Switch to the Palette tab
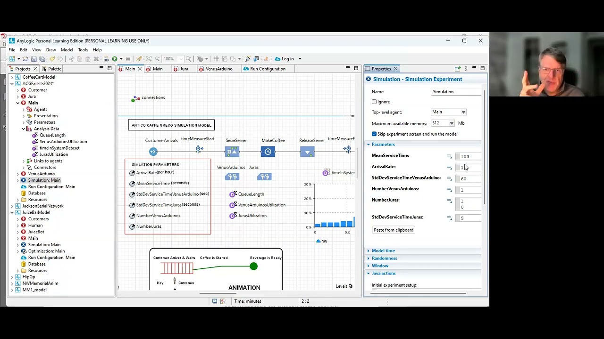This screenshot has width=604, height=339. pyautogui.click(x=51, y=69)
